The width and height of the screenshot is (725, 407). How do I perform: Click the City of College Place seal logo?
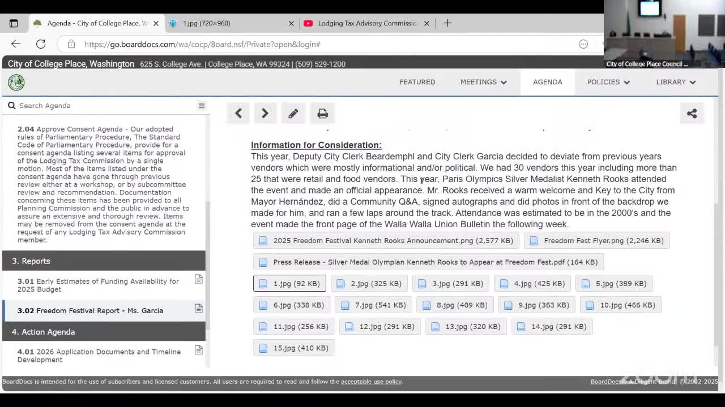[x=16, y=82]
